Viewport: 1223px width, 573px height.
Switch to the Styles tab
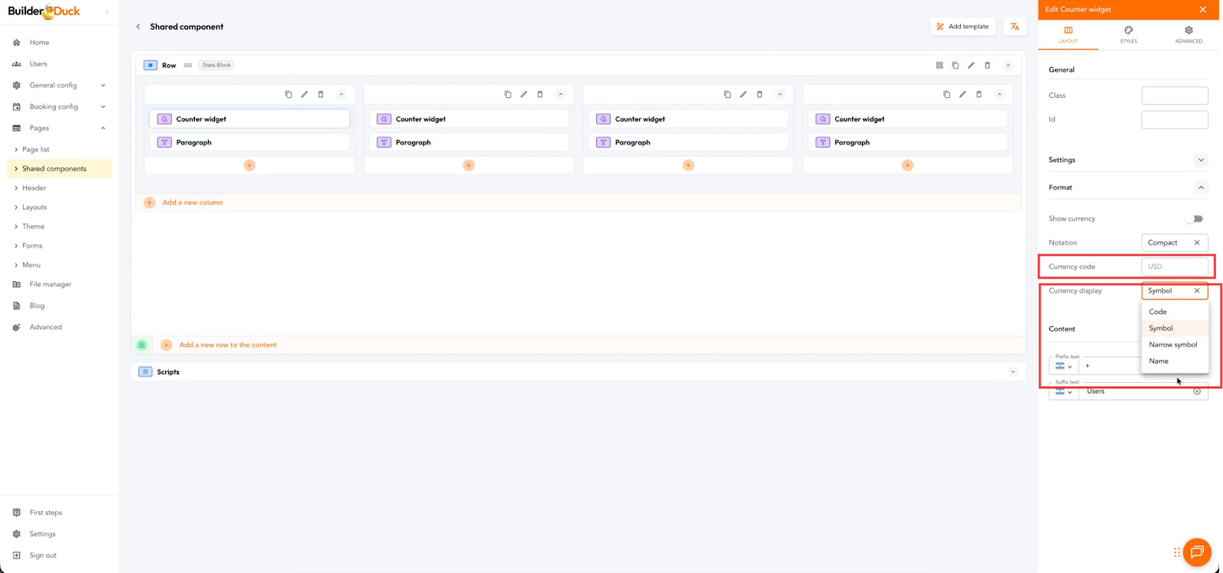[x=1128, y=34]
